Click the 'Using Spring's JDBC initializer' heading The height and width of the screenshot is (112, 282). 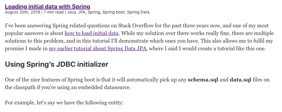pyautogui.click(x=56, y=64)
